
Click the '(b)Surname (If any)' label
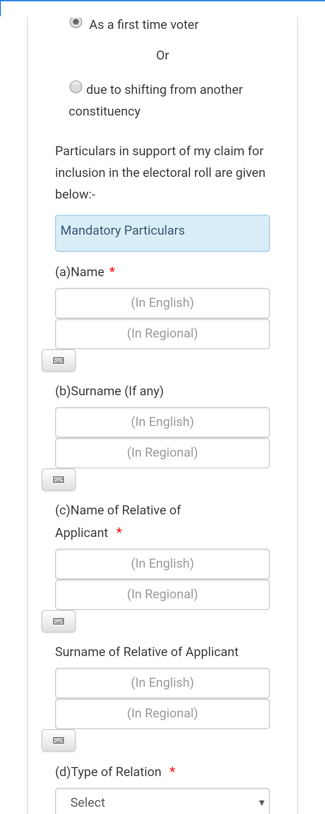pos(109,391)
